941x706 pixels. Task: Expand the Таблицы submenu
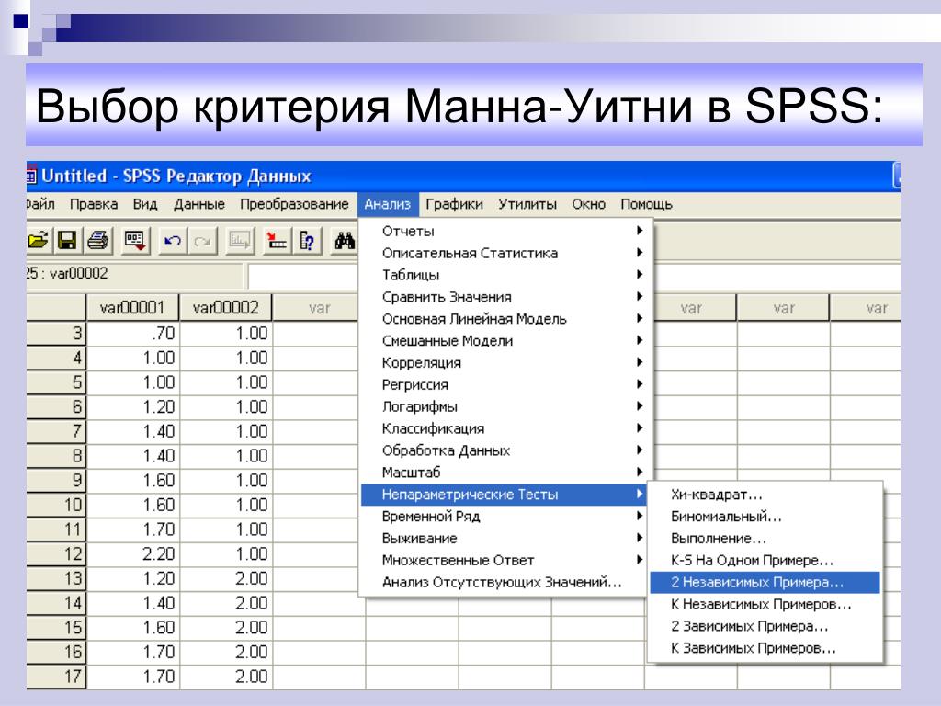[x=504, y=275]
